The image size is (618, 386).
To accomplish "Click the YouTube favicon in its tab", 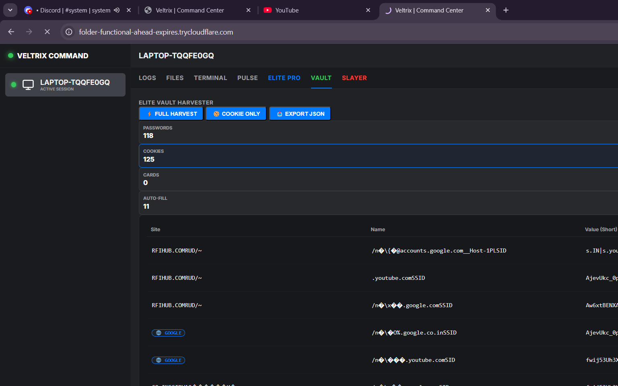I will (268, 10).
